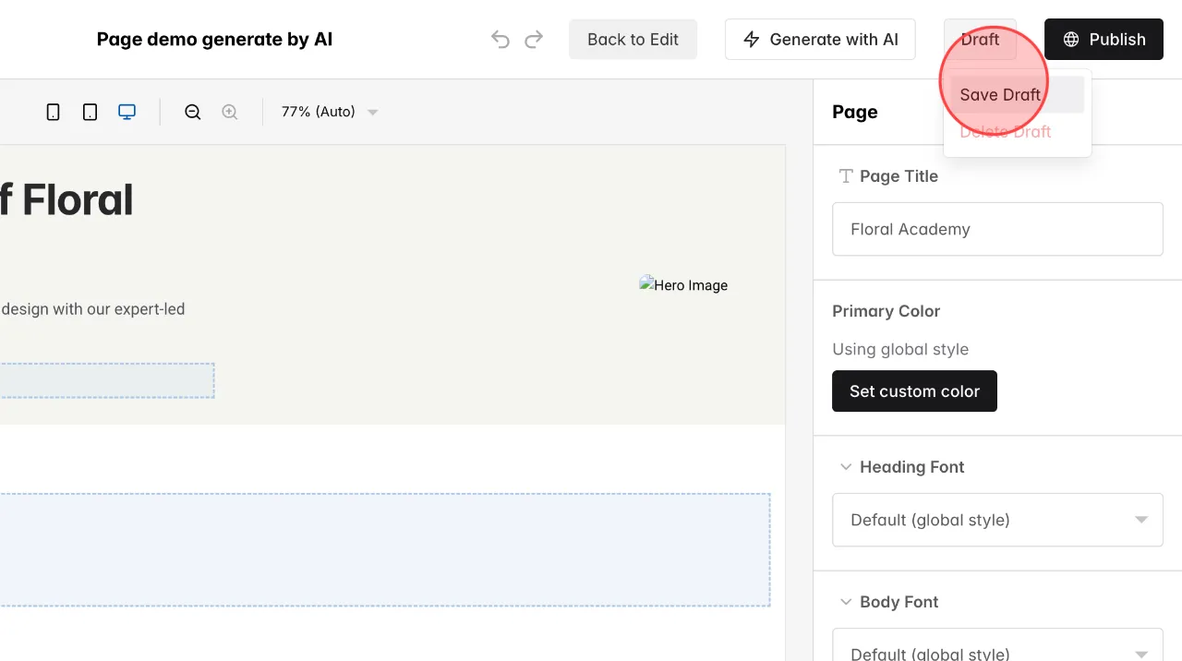This screenshot has height=661, width=1182.
Task: Select the desktop monitor preview icon
Action: click(127, 112)
